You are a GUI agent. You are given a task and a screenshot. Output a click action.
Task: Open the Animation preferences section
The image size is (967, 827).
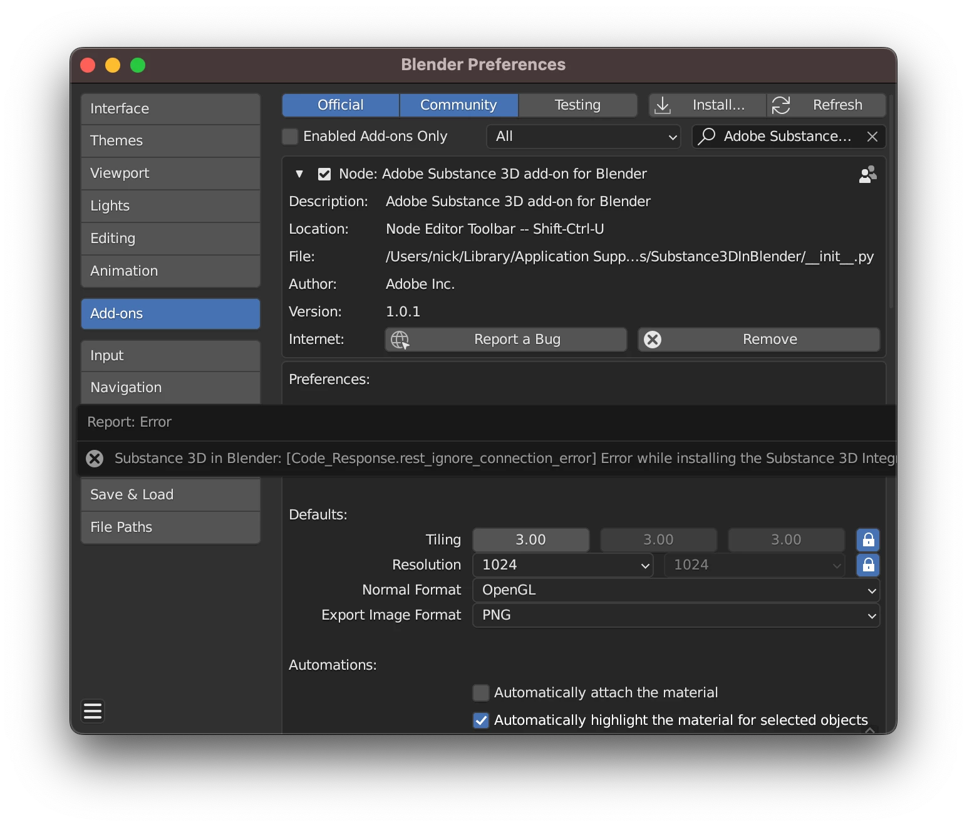point(170,271)
